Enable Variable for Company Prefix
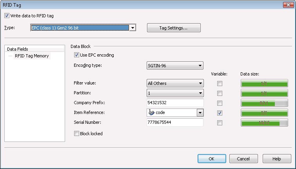Screen dimensions: 296x169 [220, 103]
